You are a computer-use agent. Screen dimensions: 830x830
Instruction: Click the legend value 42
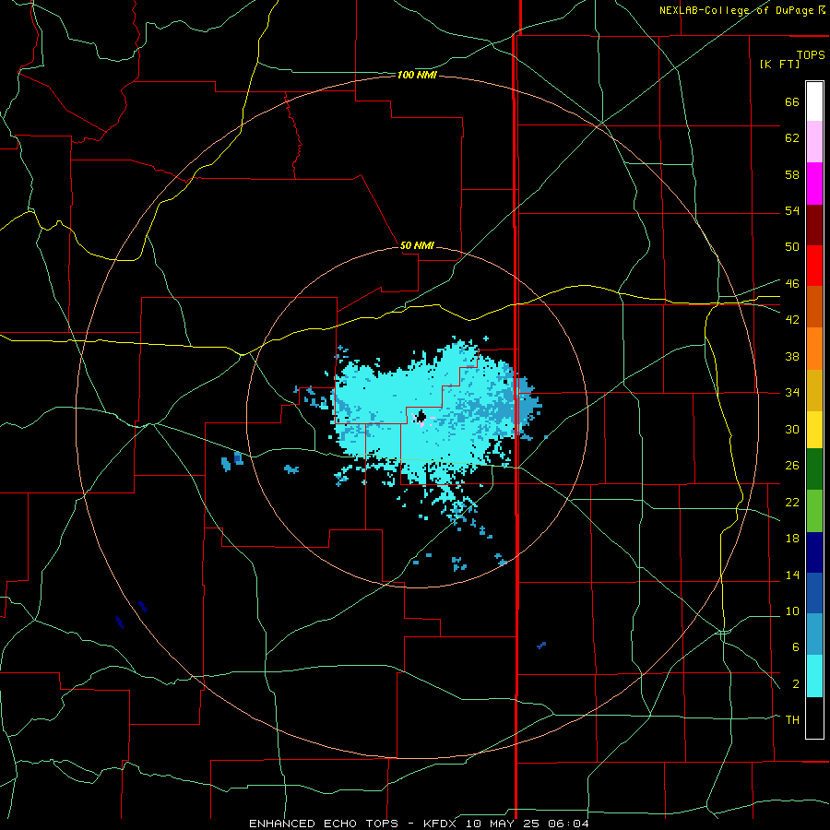(x=792, y=320)
